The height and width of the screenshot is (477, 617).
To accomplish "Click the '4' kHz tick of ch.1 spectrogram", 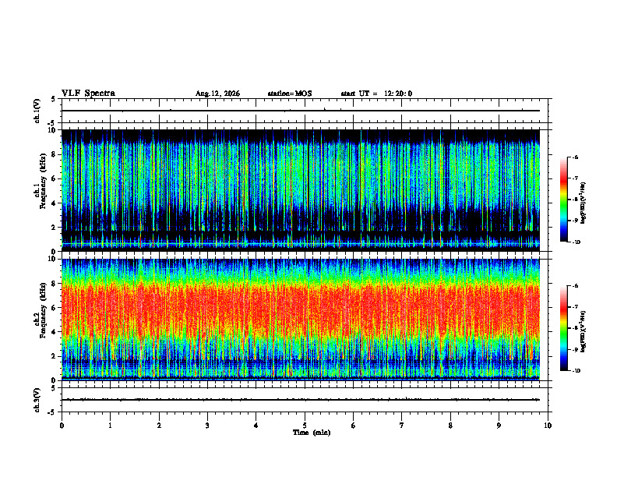I will pos(54,203).
